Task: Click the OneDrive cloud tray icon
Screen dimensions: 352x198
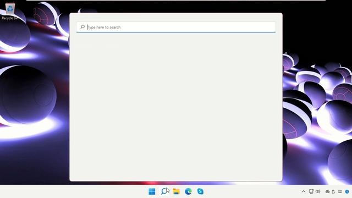Action: (x=328, y=192)
